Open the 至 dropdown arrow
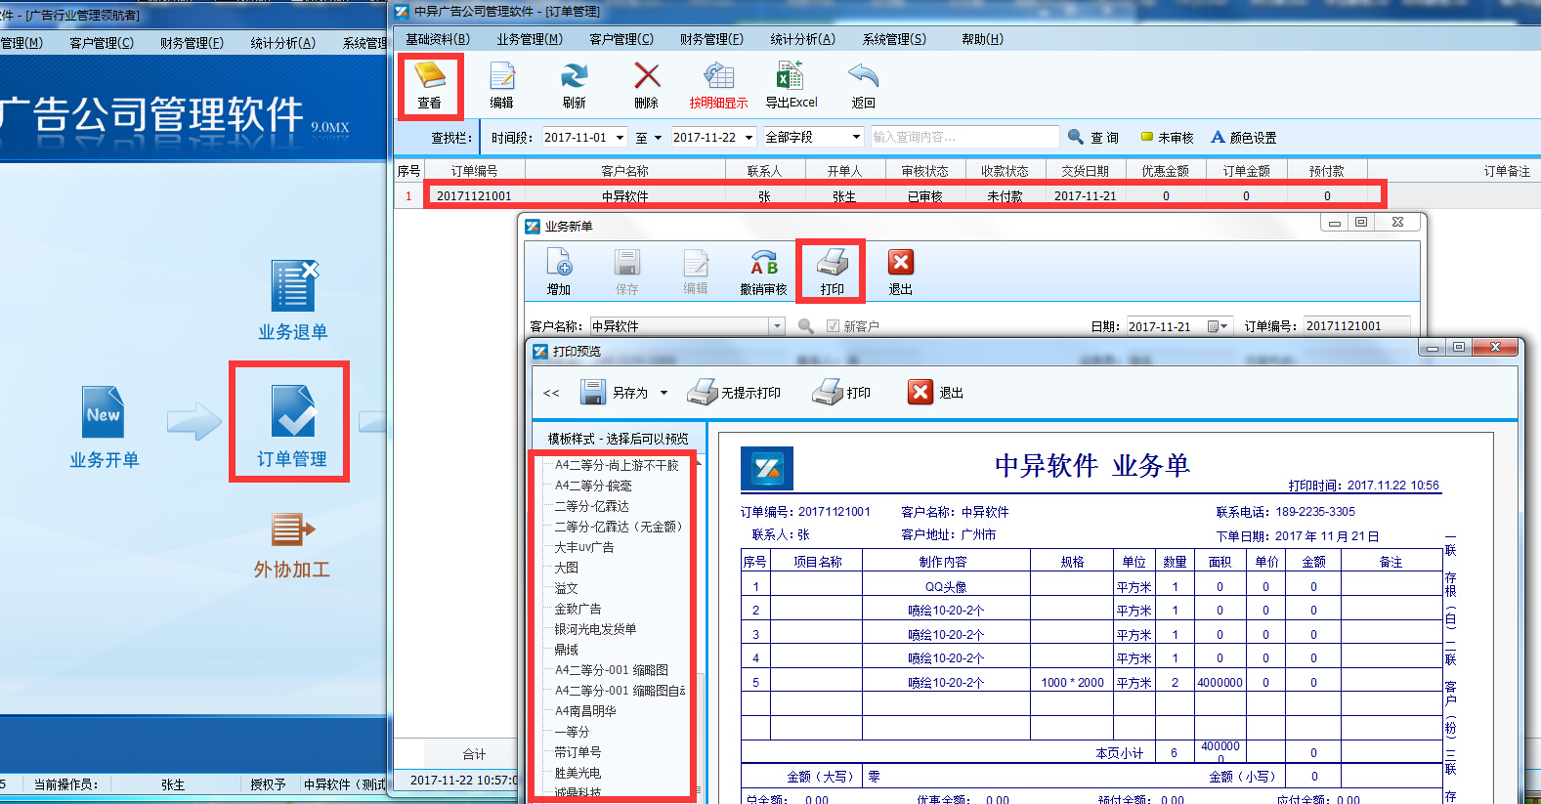The height and width of the screenshot is (804, 1541). pyautogui.click(x=658, y=138)
